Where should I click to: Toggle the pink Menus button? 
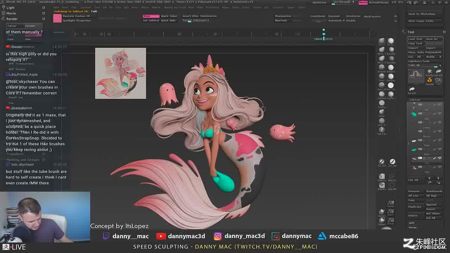tap(363, 2)
